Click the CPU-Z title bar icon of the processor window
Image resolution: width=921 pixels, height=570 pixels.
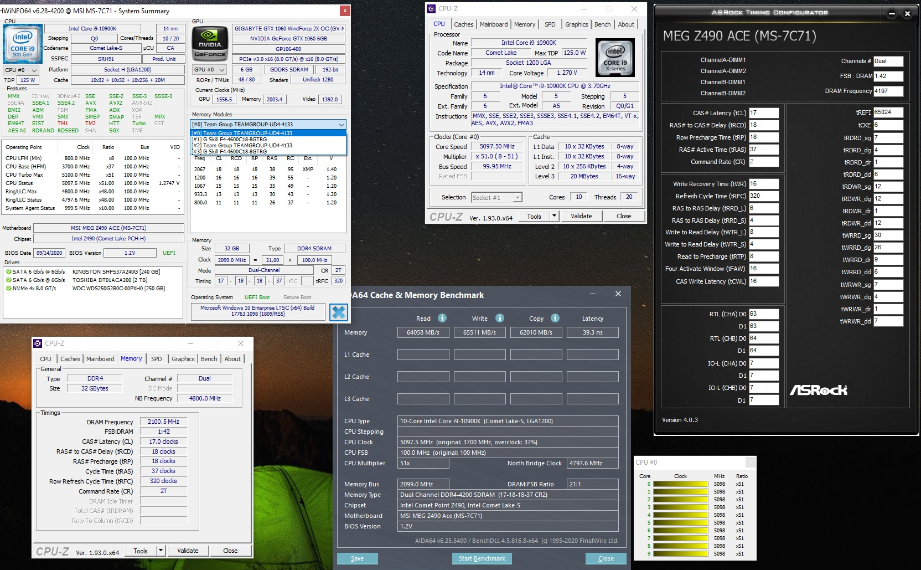tap(431, 9)
